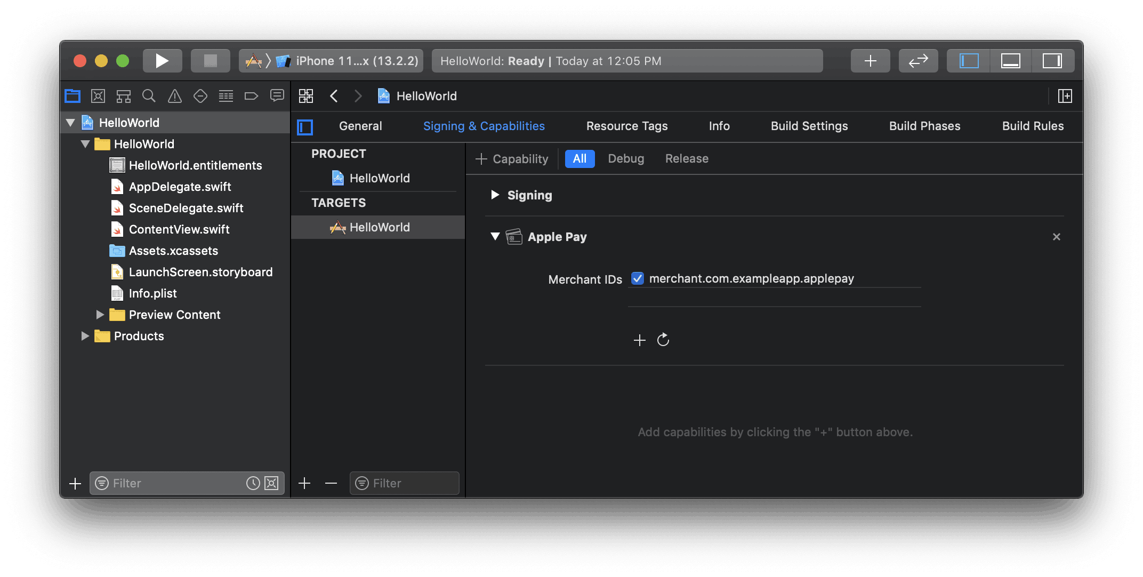Select the All configurations filter
This screenshot has width=1143, height=577.
click(x=579, y=159)
